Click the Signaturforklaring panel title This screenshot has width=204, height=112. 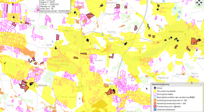160,84
